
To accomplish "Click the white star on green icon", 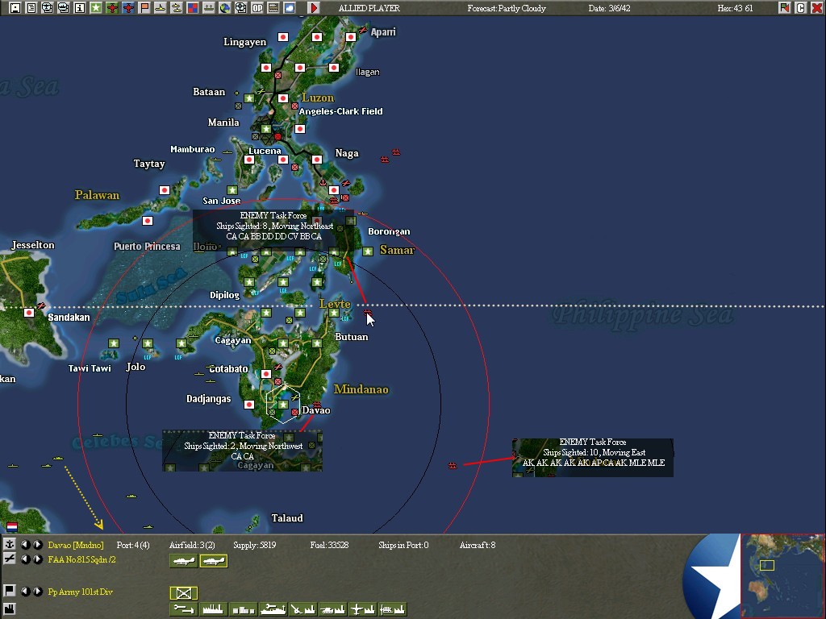I will (96, 8).
